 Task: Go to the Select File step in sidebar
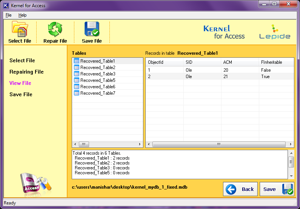tap(22, 60)
